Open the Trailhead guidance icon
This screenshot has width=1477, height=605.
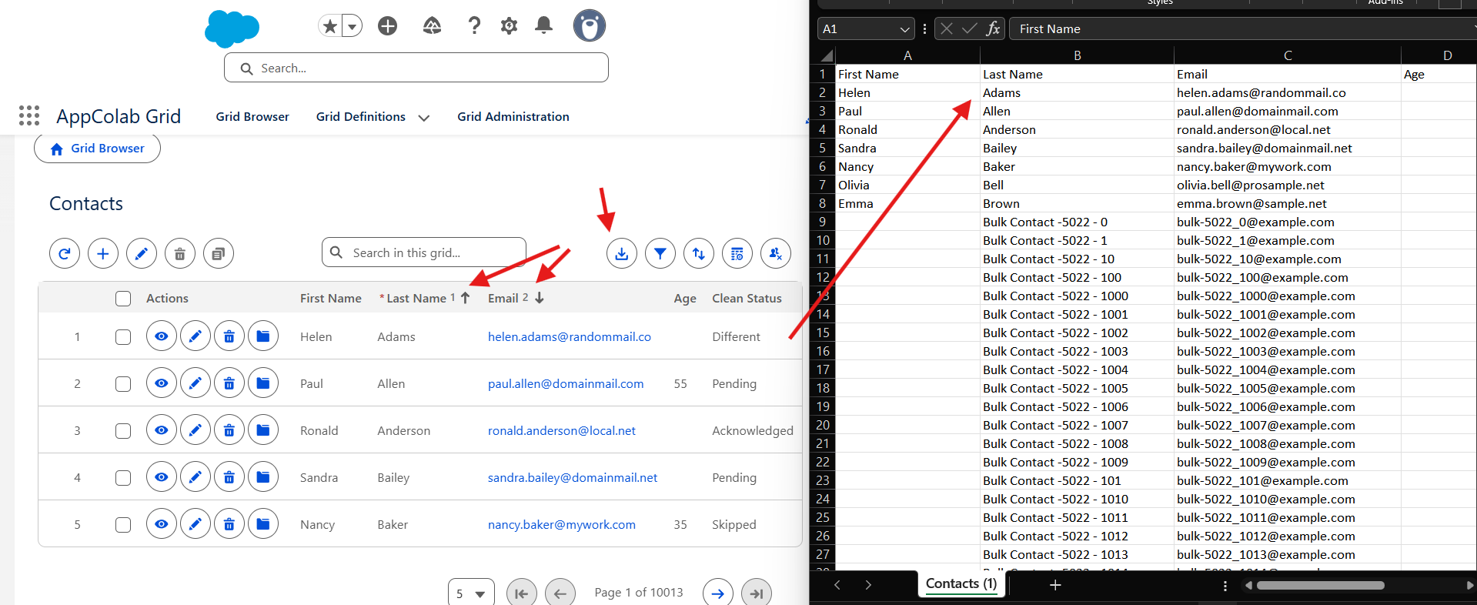(432, 26)
